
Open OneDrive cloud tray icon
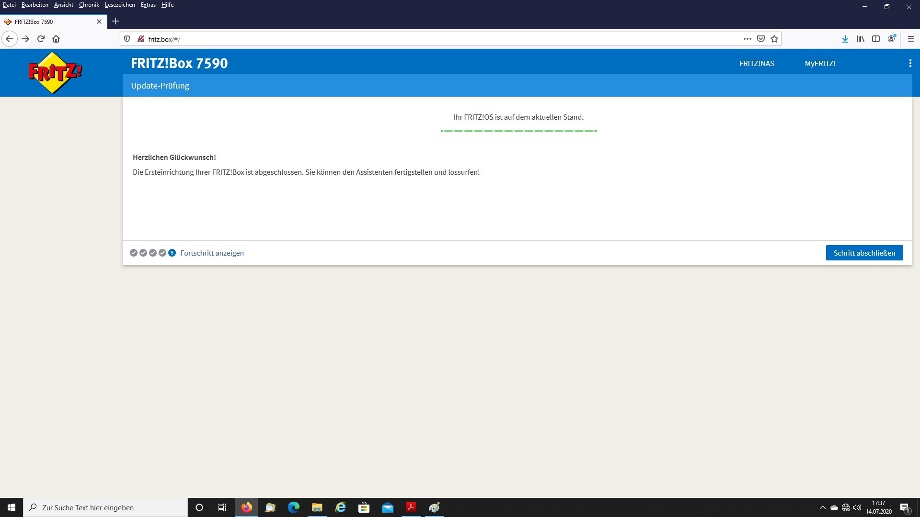(834, 507)
